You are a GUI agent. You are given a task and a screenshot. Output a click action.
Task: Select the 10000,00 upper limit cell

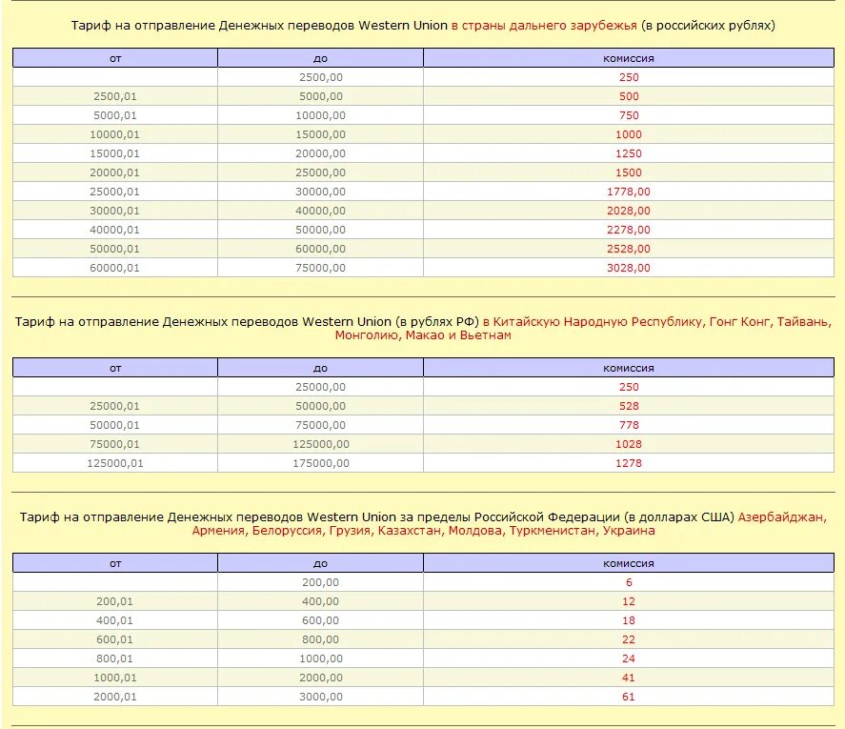(321, 115)
